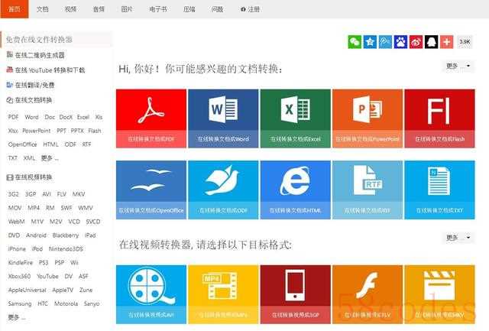The height and width of the screenshot is (331, 489).
Task: Switch to the 视频 navigation tab
Action: [x=70, y=9]
